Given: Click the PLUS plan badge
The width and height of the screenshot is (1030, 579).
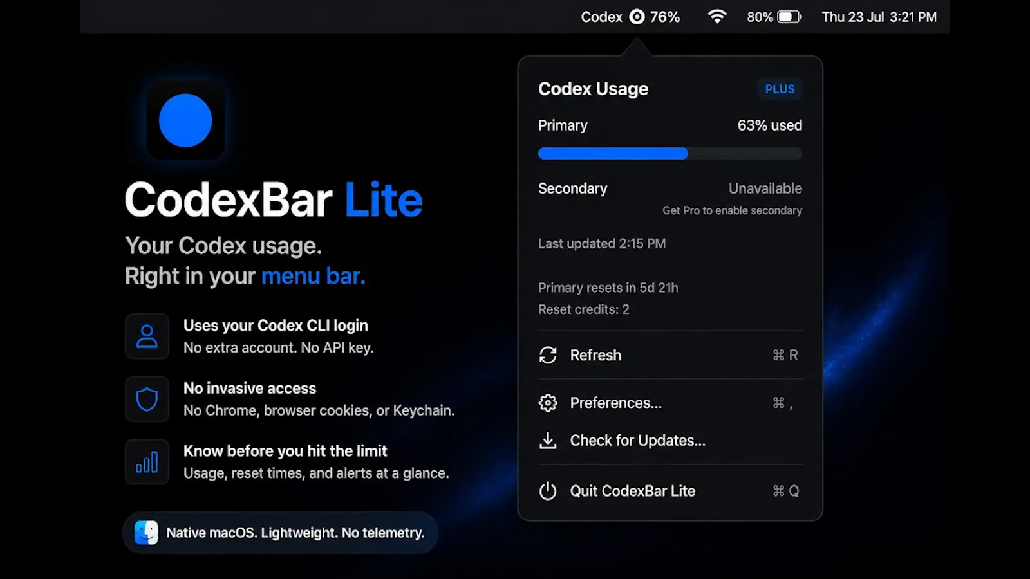Looking at the screenshot, I should coord(780,89).
